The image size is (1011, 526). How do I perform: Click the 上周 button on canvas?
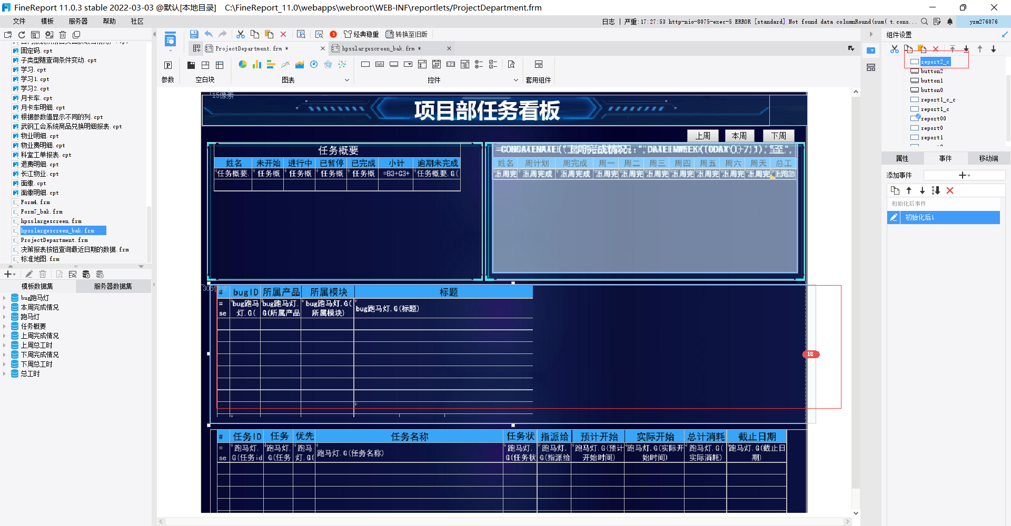pos(703,136)
